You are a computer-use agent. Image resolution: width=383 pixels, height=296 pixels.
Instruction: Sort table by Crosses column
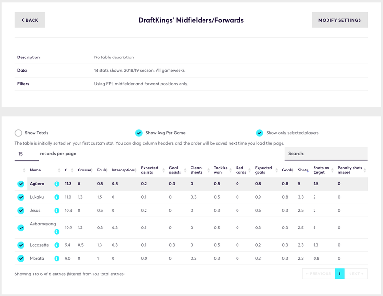coord(84,170)
